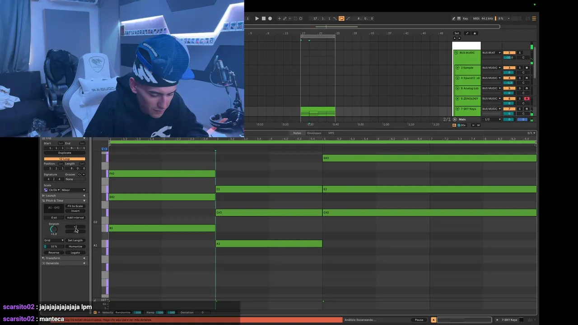Image resolution: width=578 pixels, height=325 pixels.
Task: Toggle the clip Loop button
Action: pos(65,159)
